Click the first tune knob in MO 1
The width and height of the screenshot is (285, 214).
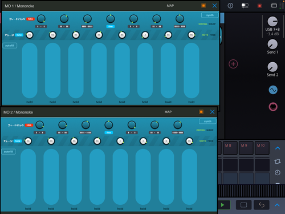tap(30, 35)
